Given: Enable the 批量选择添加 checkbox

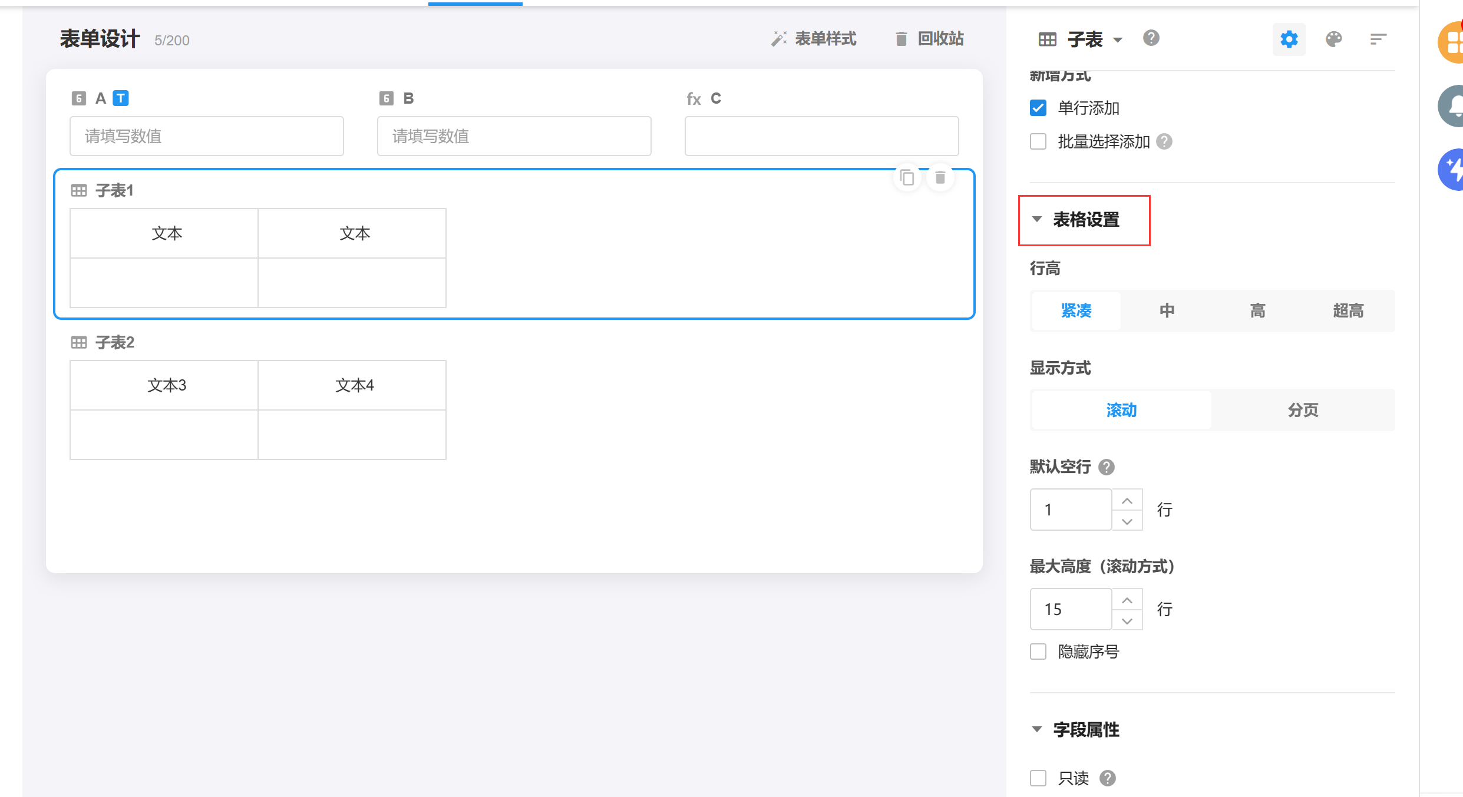Looking at the screenshot, I should click(1038, 141).
